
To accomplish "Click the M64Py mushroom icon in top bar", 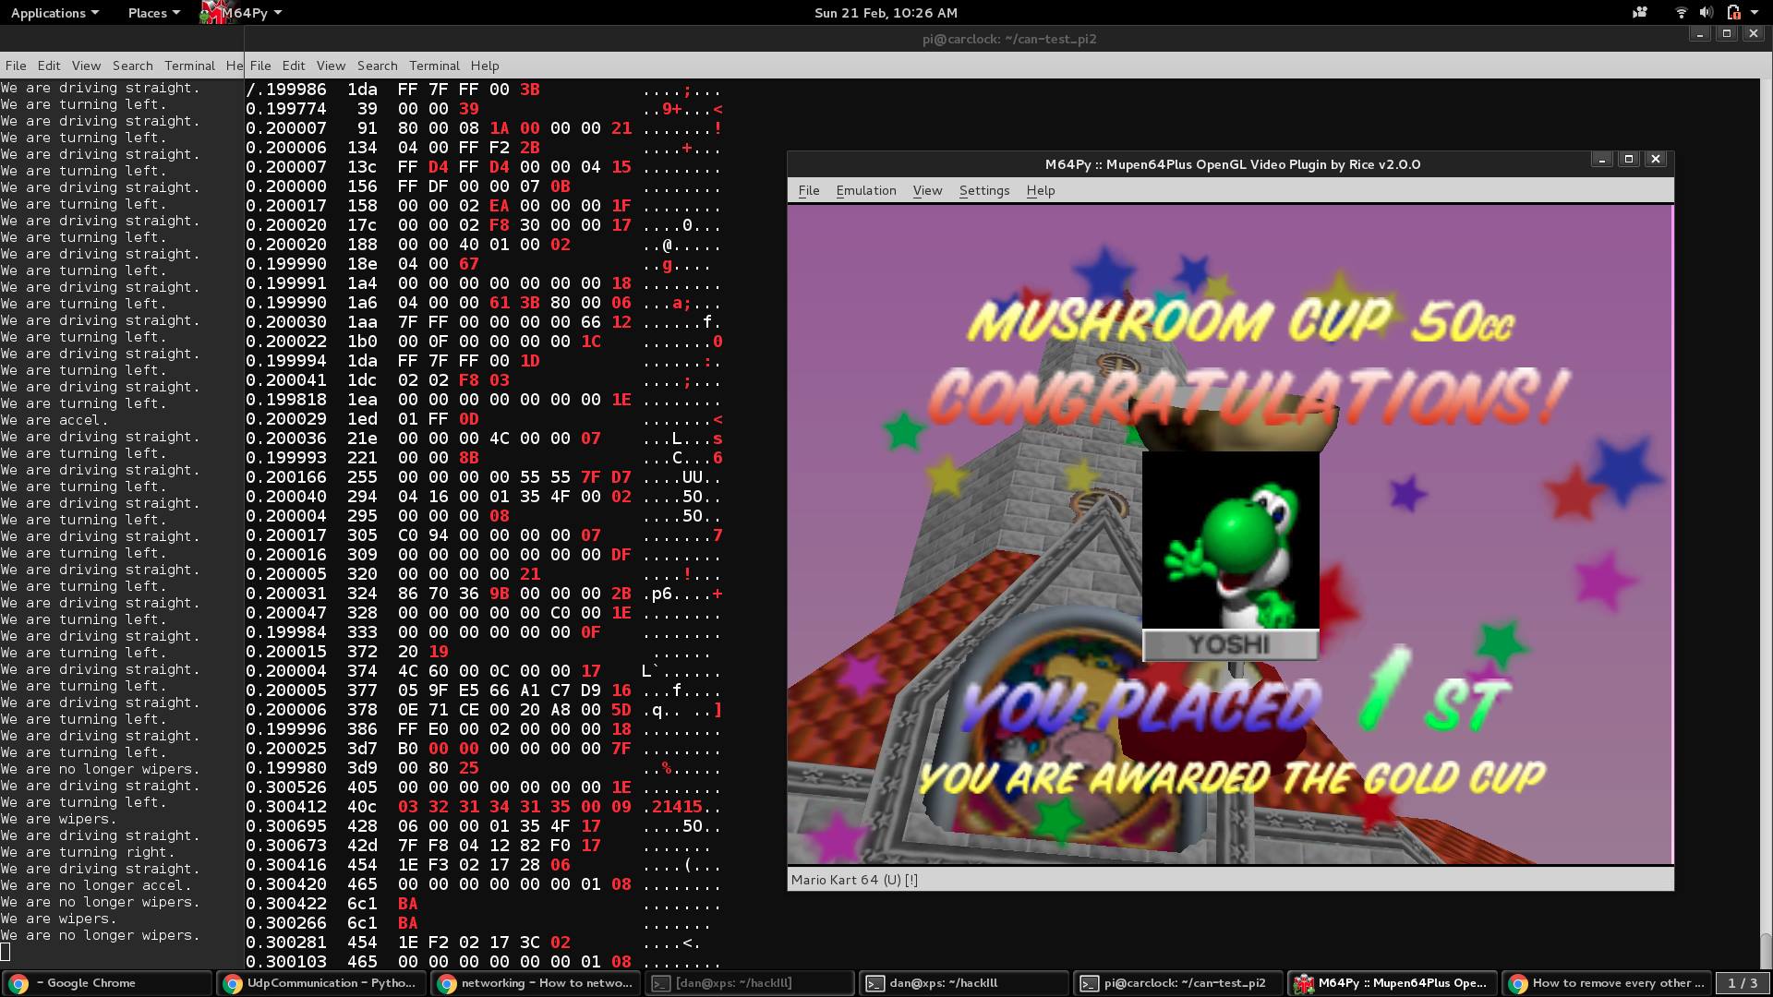I will tap(213, 13).
